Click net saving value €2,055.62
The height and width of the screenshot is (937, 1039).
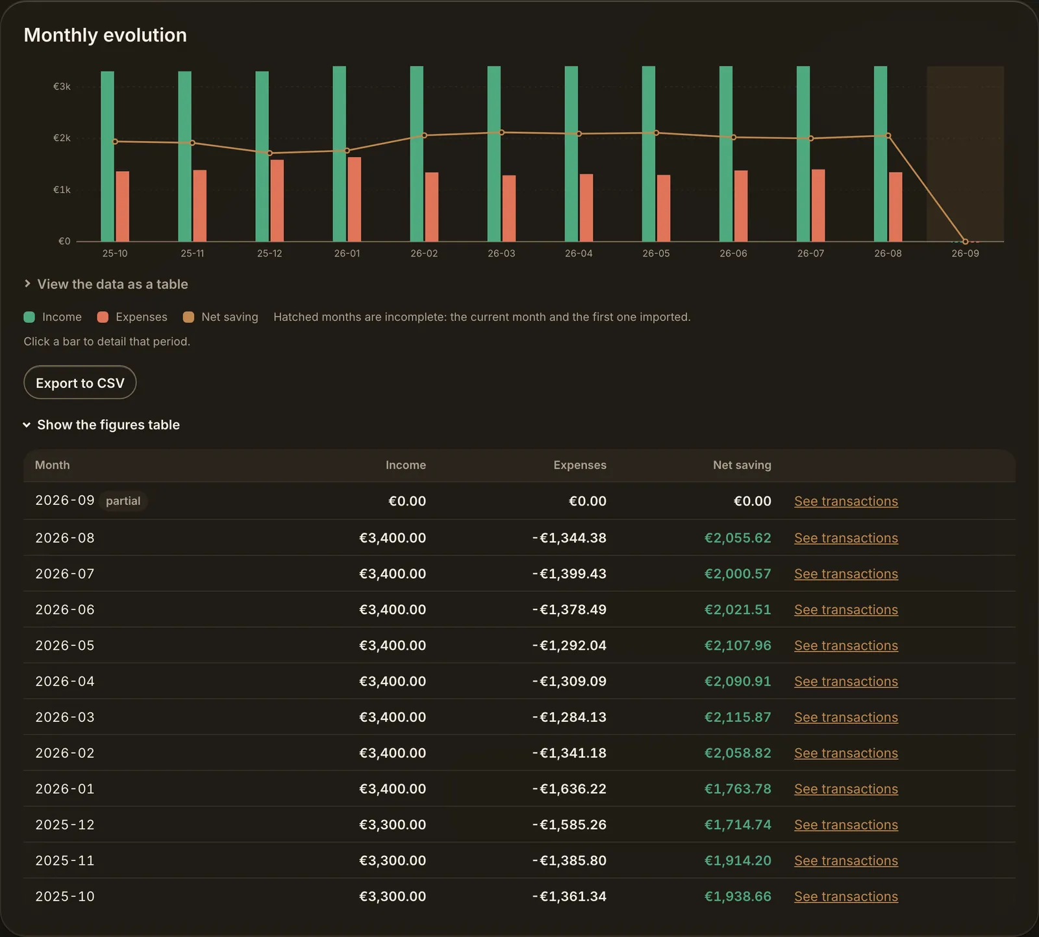(x=738, y=538)
